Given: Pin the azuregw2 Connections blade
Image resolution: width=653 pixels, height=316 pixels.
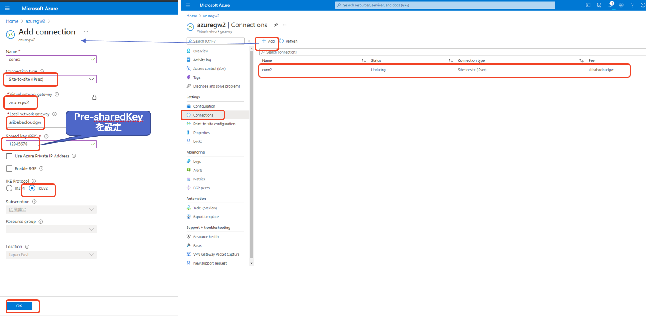Looking at the screenshot, I should click(276, 25).
